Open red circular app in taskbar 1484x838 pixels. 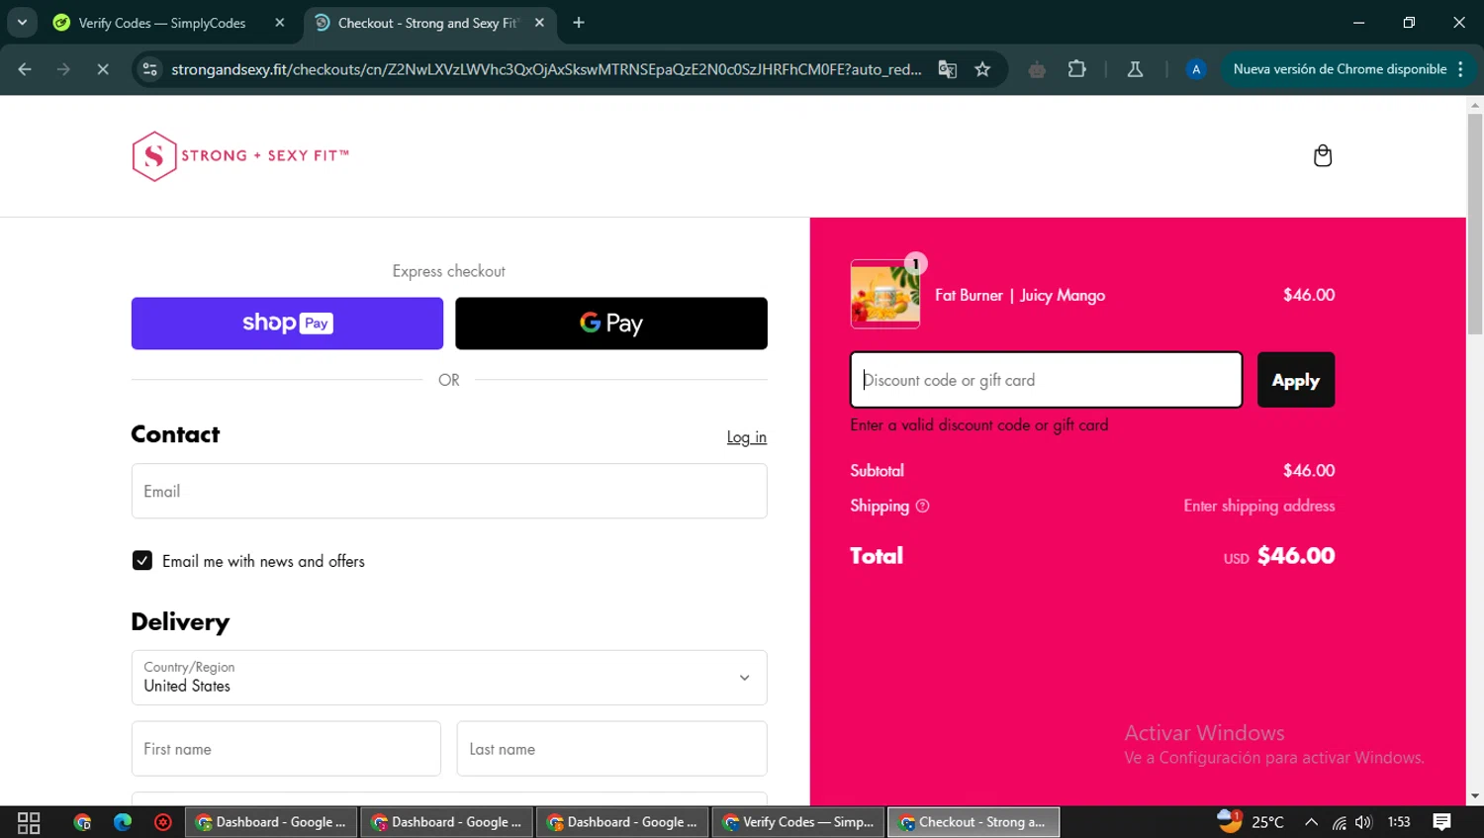click(x=163, y=822)
